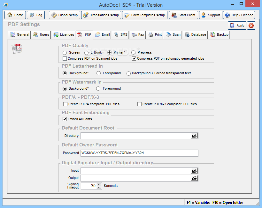Viewport: 262px width, 208px height.
Task: Switch to the Users tab
Action: 41,35
